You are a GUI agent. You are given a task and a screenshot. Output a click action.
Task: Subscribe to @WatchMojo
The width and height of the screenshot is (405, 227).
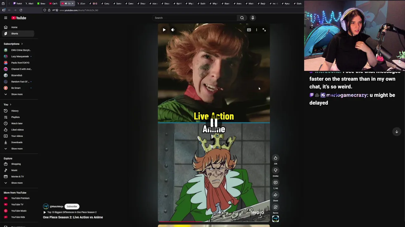coord(72,207)
